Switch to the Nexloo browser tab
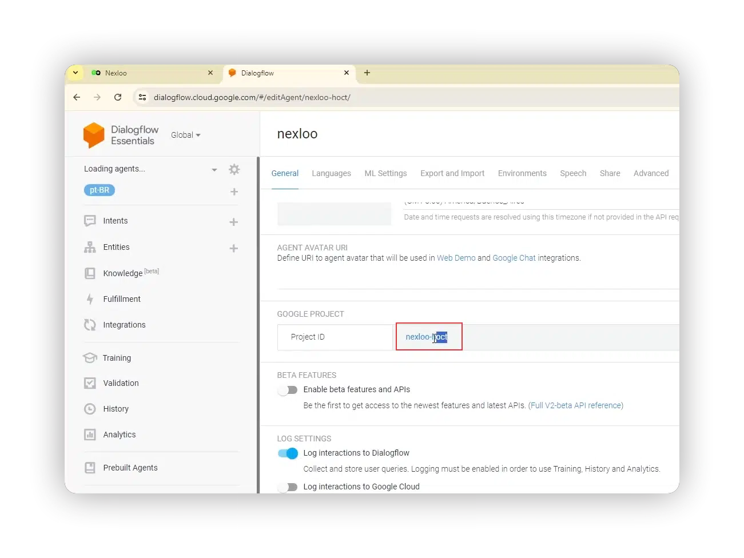744x558 pixels. pyautogui.click(x=152, y=73)
